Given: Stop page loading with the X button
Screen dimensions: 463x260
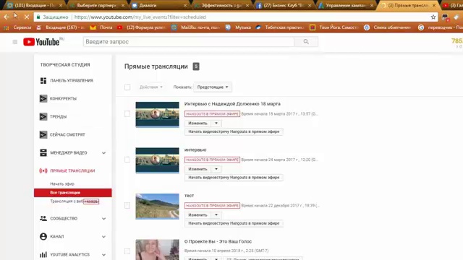Looking at the screenshot, I should click(26, 17).
